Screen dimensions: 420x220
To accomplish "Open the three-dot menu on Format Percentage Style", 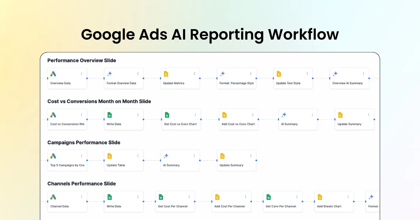I will (x=251, y=74).
